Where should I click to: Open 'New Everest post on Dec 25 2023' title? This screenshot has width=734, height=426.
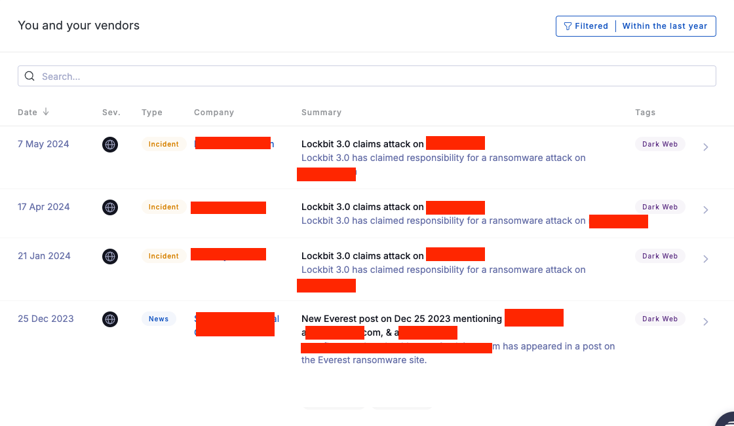pyautogui.click(x=402, y=319)
